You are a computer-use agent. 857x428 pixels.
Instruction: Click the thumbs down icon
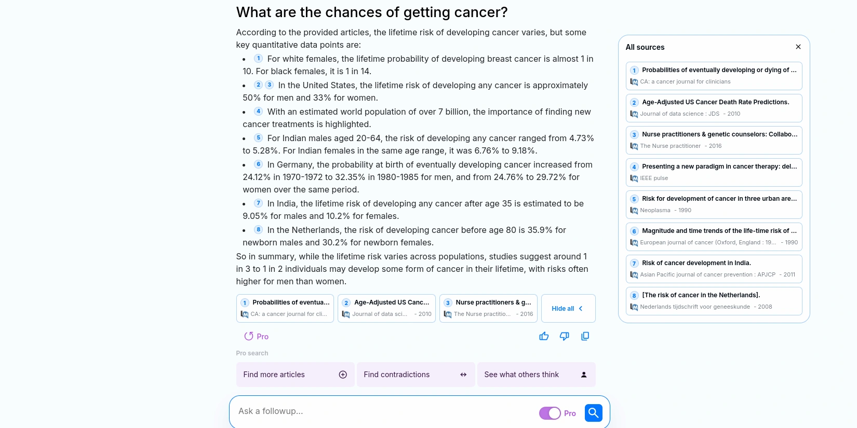(564, 336)
